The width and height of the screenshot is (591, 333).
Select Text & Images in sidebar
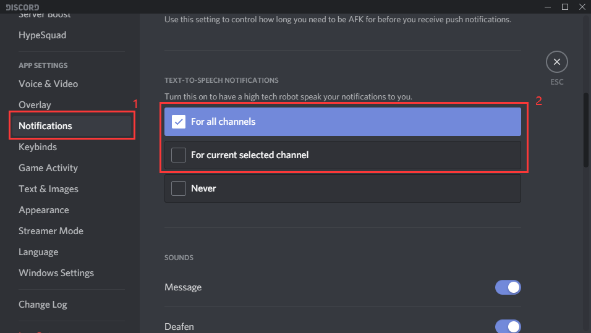click(x=48, y=189)
